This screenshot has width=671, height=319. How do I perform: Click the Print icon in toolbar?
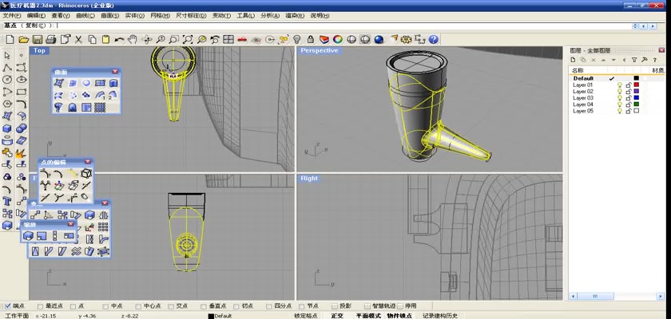[51, 40]
